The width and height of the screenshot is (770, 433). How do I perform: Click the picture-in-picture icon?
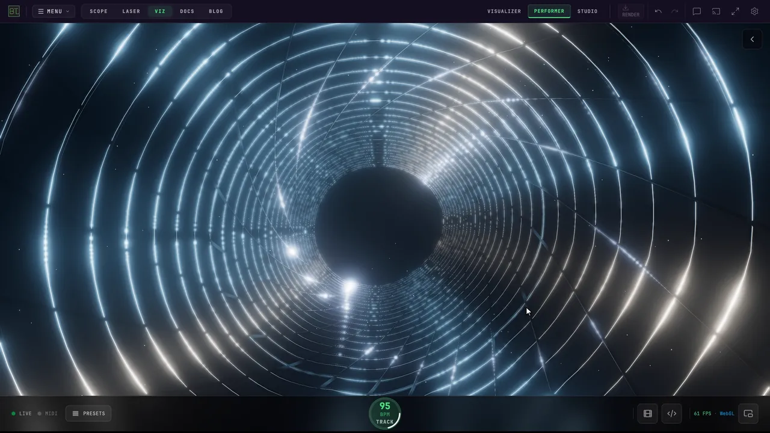pos(748,414)
